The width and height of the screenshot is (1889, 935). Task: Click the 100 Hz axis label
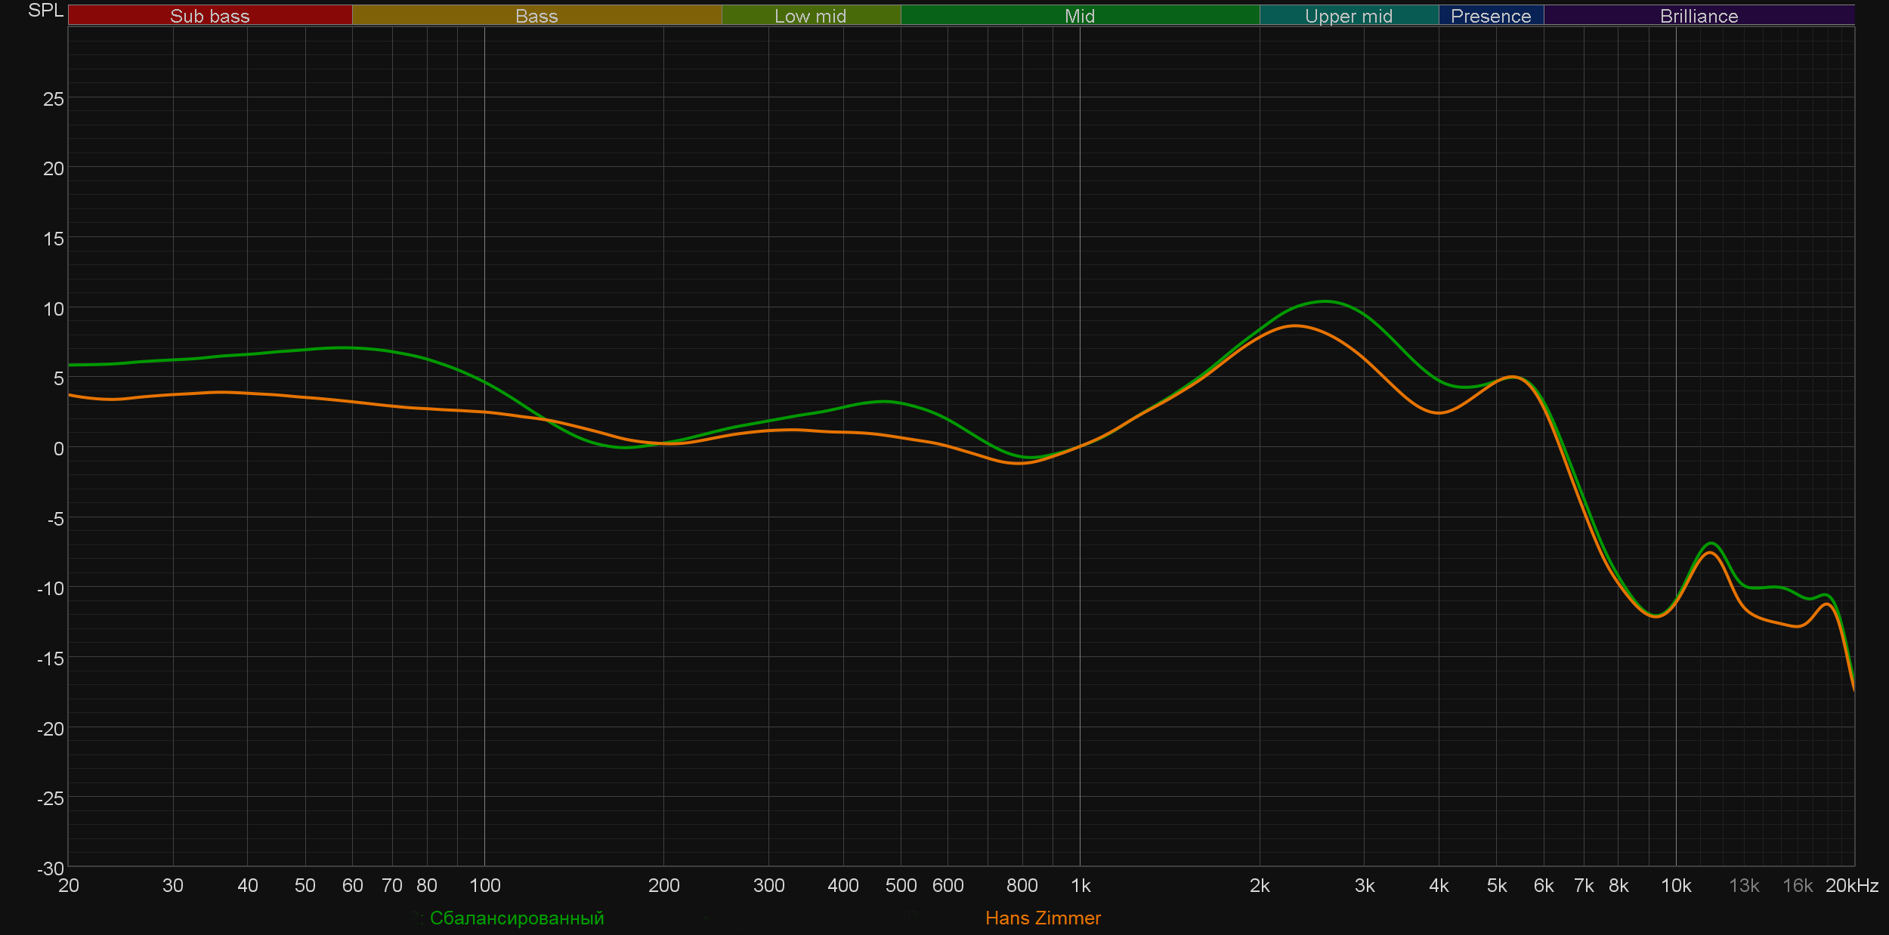[484, 886]
